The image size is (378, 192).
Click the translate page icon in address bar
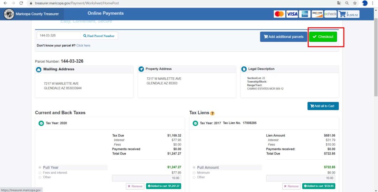339,3
